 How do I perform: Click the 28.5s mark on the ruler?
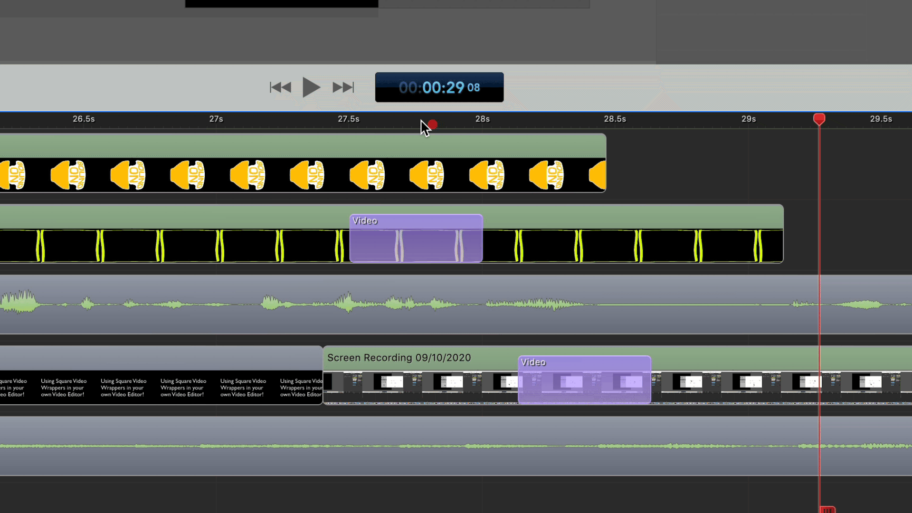[615, 119]
